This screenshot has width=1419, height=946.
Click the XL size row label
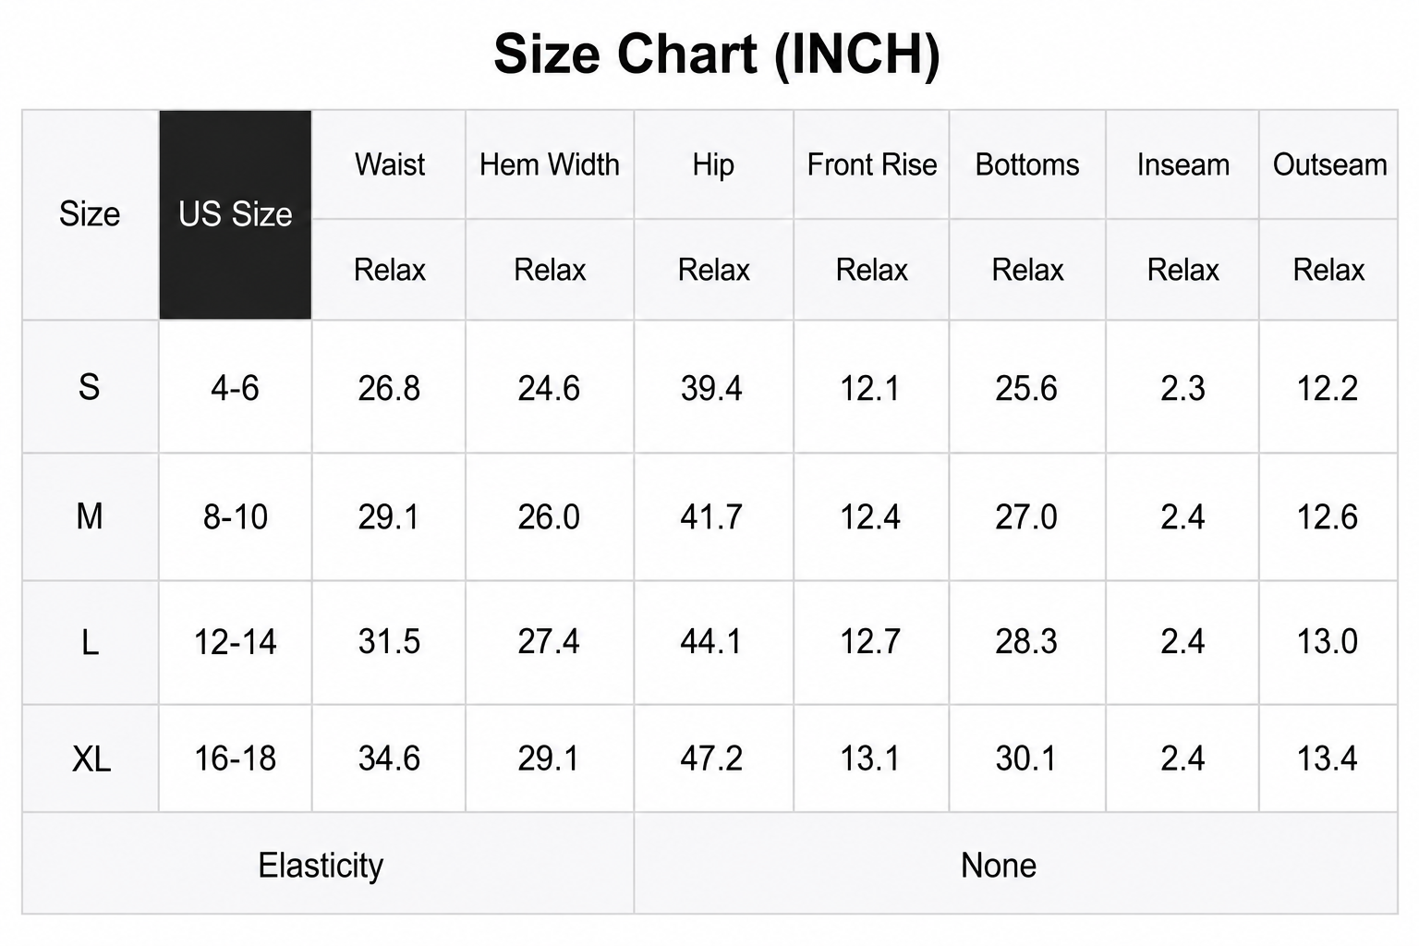tap(90, 758)
